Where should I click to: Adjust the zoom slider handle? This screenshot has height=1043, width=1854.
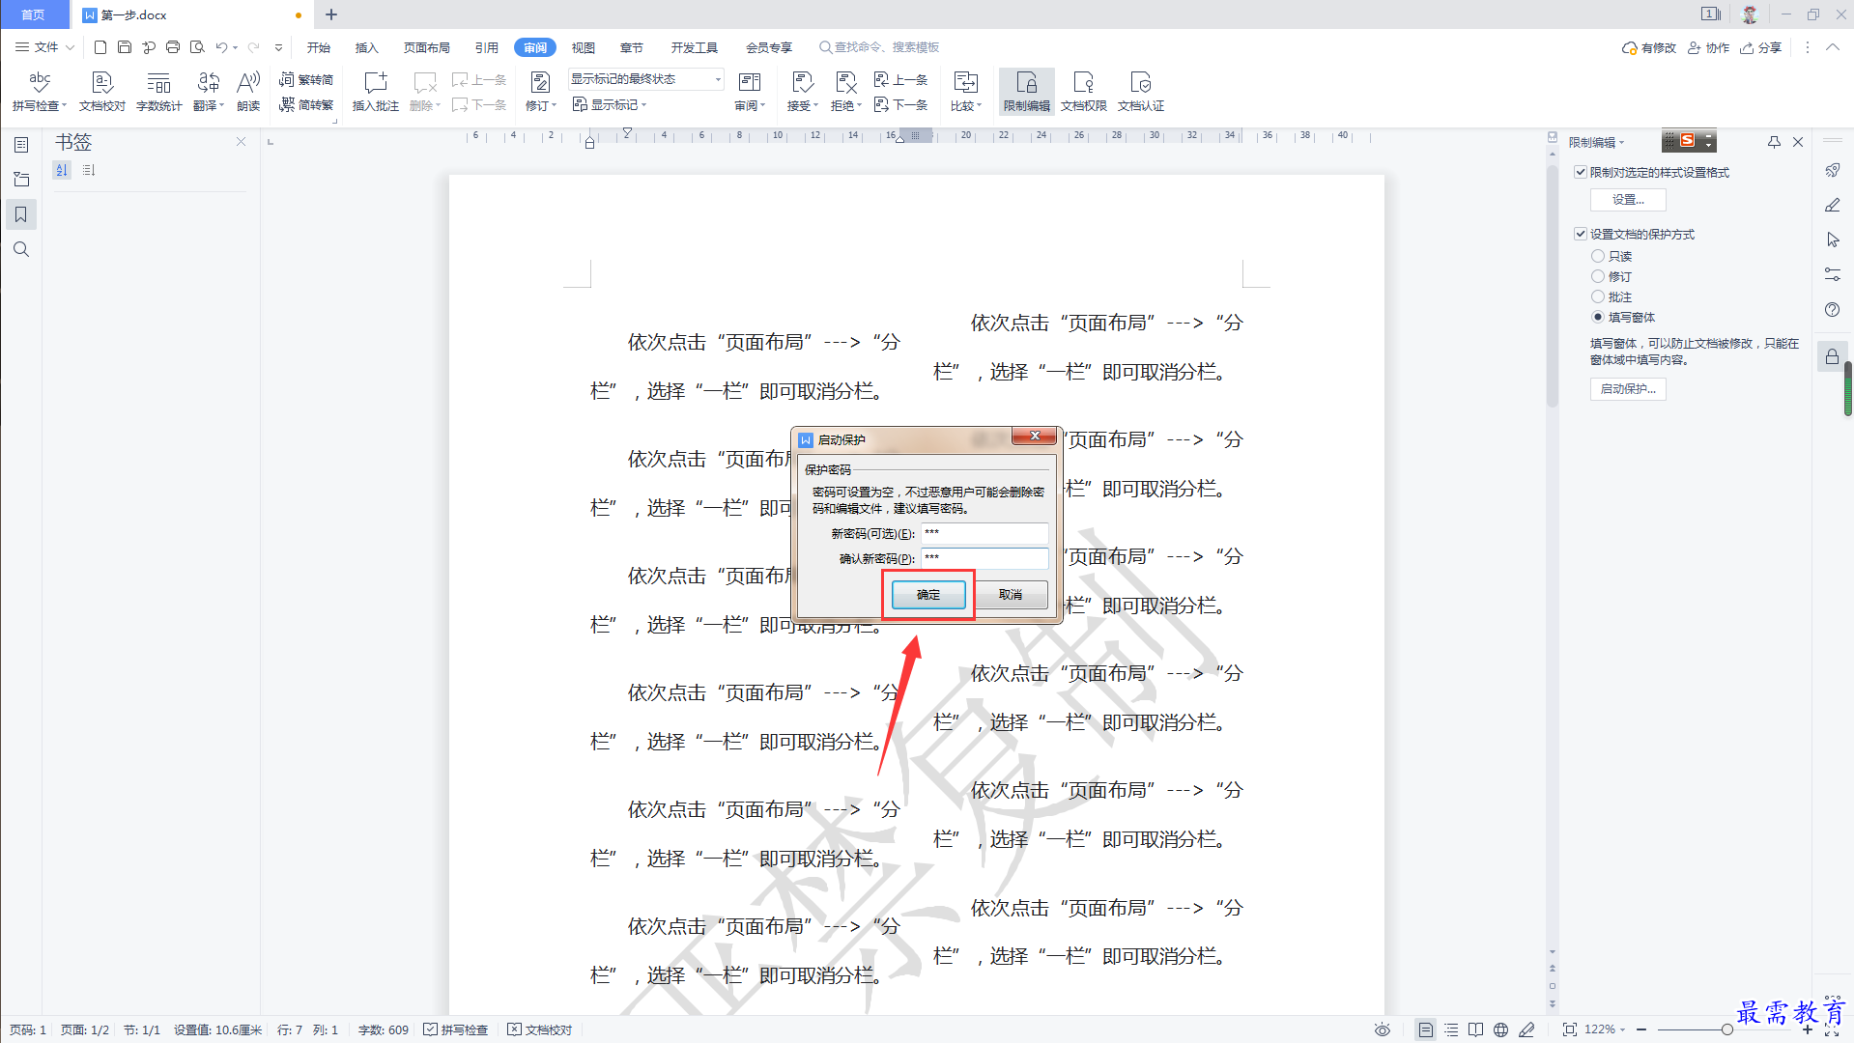click(x=1726, y=1029)
